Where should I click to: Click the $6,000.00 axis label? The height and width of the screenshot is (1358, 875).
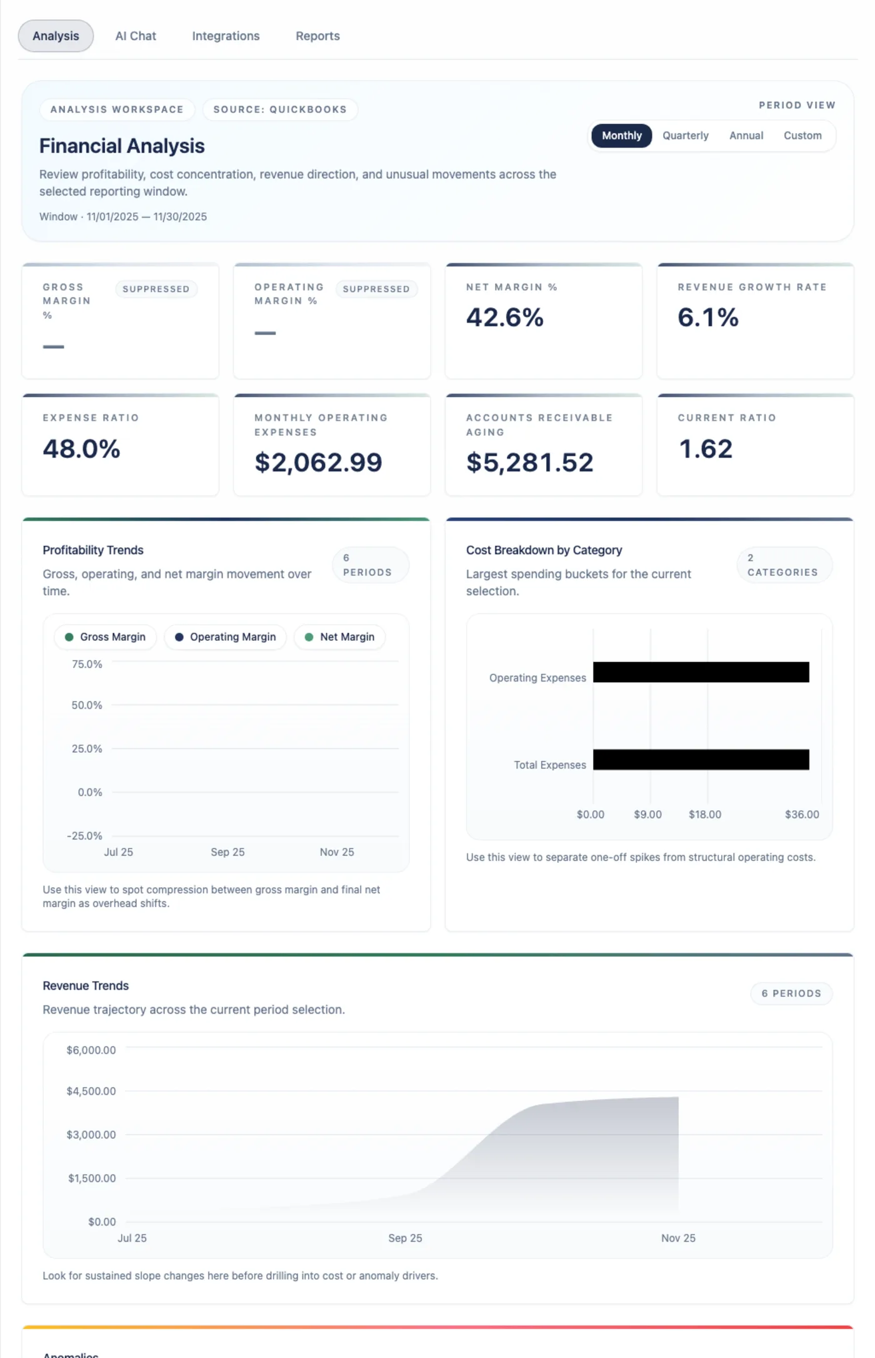pyautogui.click(x=91, y=1050)
